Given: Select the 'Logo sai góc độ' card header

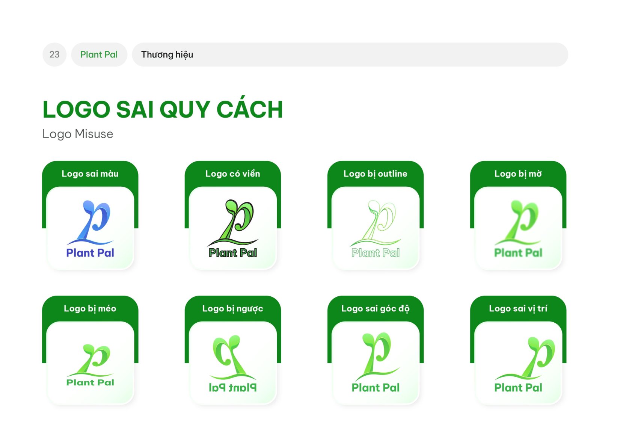Looking at the screenshot, I should (x=376, y=308).
